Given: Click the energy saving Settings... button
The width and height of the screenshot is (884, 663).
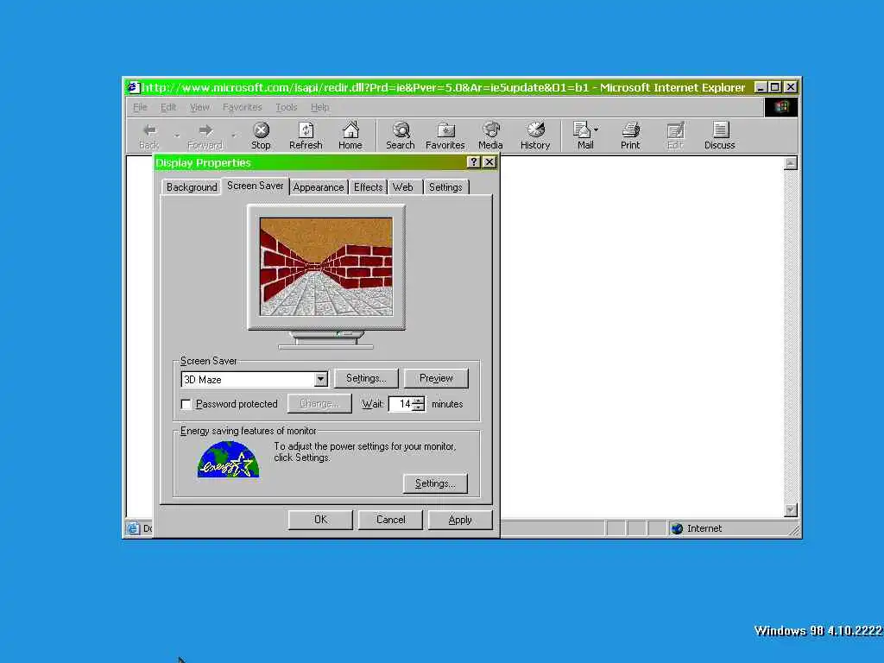Looking at the screenshot, I should click(x=435, y=483).
